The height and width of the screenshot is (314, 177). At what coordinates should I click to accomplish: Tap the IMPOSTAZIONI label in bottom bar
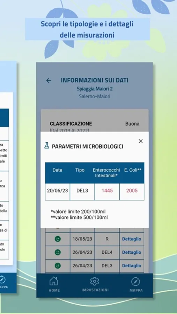tap(95, 290)
